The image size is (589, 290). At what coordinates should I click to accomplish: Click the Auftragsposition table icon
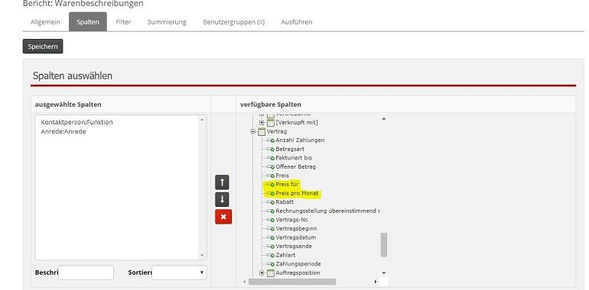tap(271, 272)
